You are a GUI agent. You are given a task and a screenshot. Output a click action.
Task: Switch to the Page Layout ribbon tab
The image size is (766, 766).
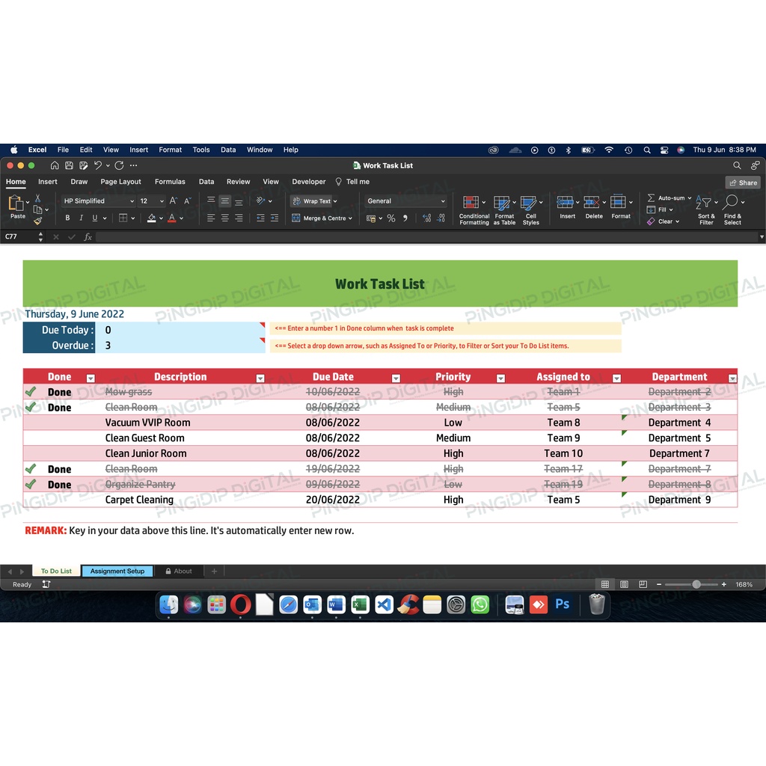point(120,182)
